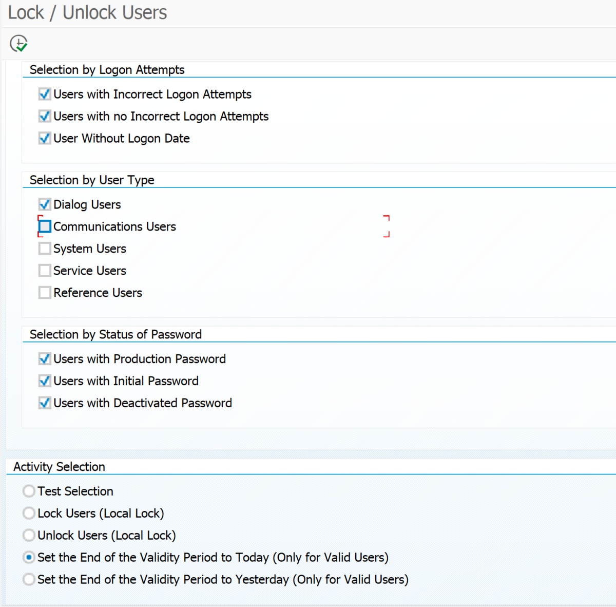Uncheck User Without Logon Date

pos(45,138)
